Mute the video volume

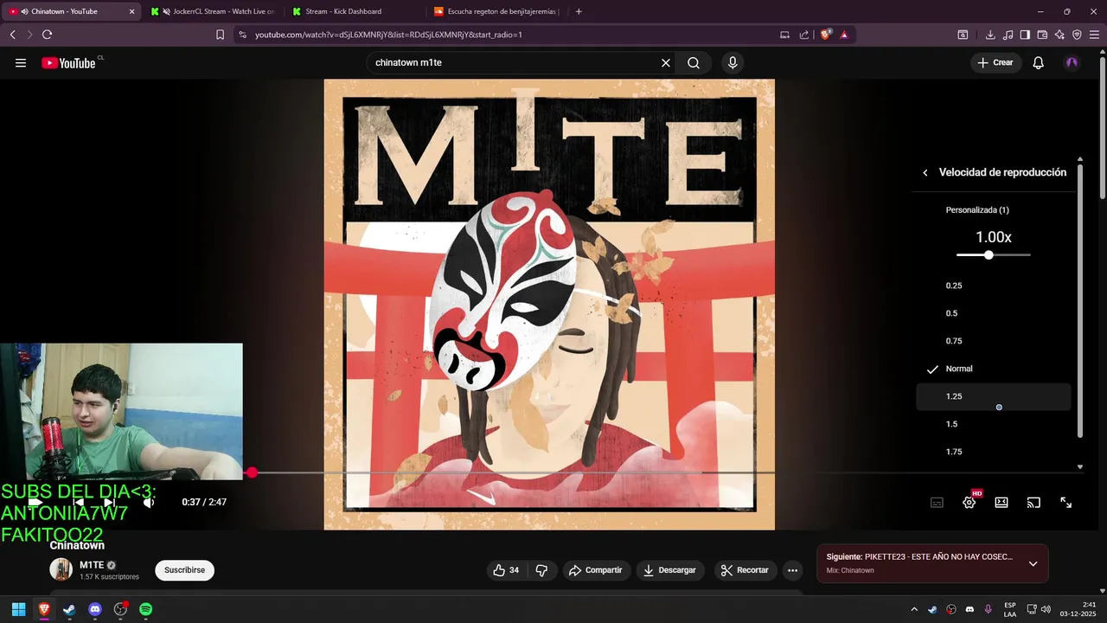click(x=149, y=502)
